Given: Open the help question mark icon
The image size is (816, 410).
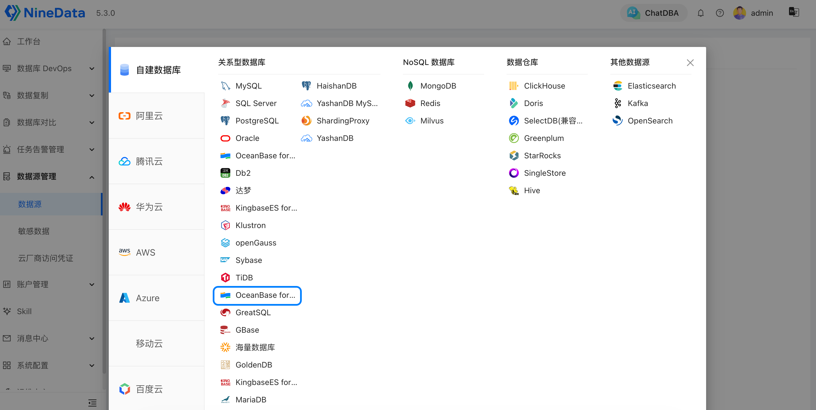Looking at the screenshot, I should 720,13.
